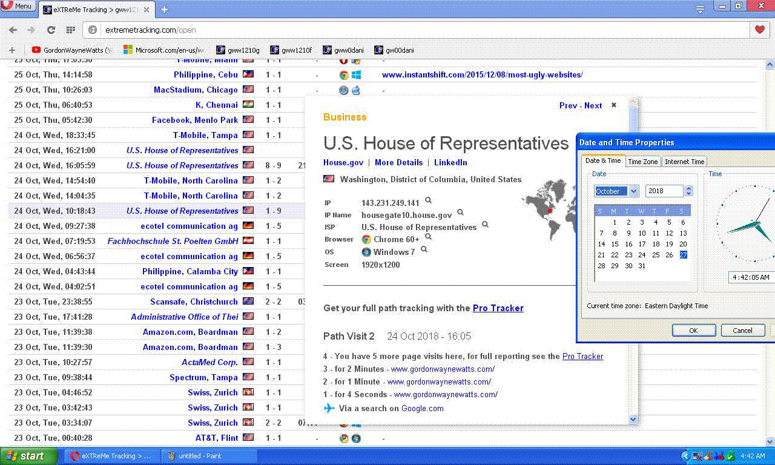775x465 pixels.
Task: Switch to eXTReMe Tracking taskbar item
Action: click(x=111, y=456)
